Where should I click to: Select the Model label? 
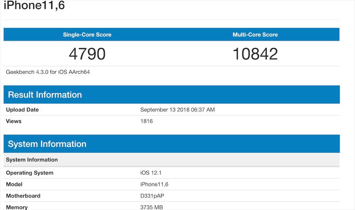(x=14, y=185)
